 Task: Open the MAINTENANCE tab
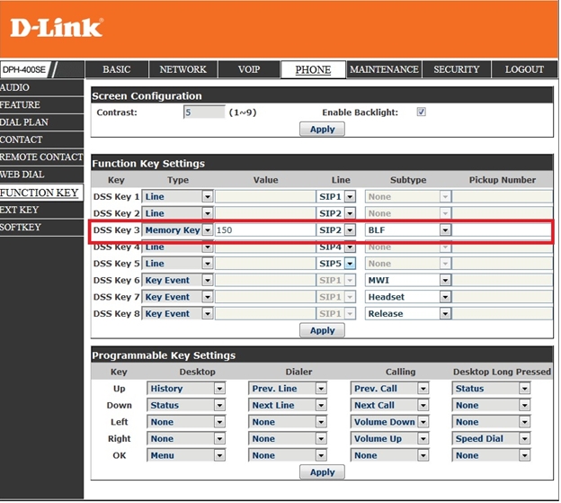(384, 69)
